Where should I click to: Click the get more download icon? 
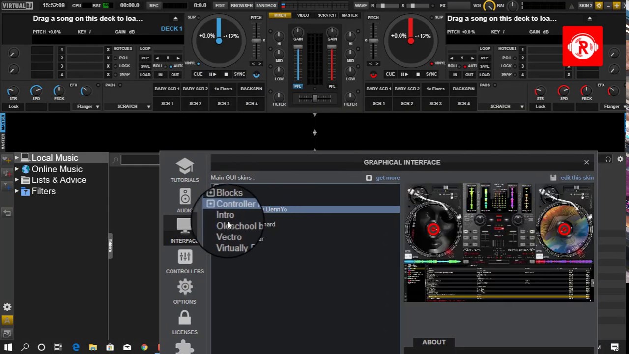(x=369, y=177)
